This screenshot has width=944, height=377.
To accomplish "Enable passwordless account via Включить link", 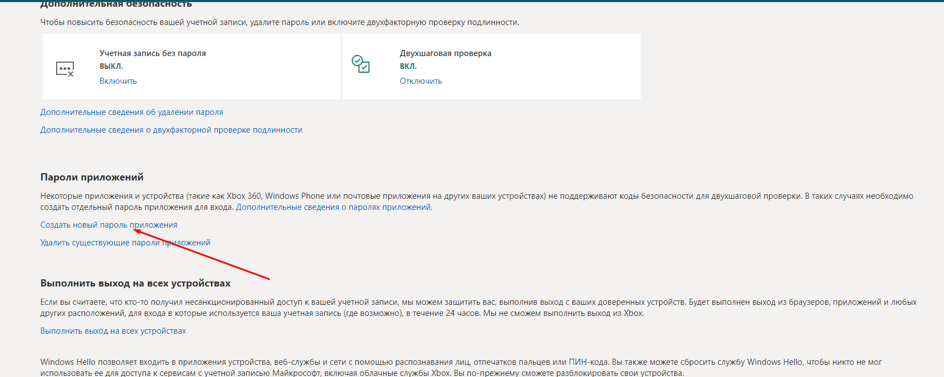I will tap(118, 81).
